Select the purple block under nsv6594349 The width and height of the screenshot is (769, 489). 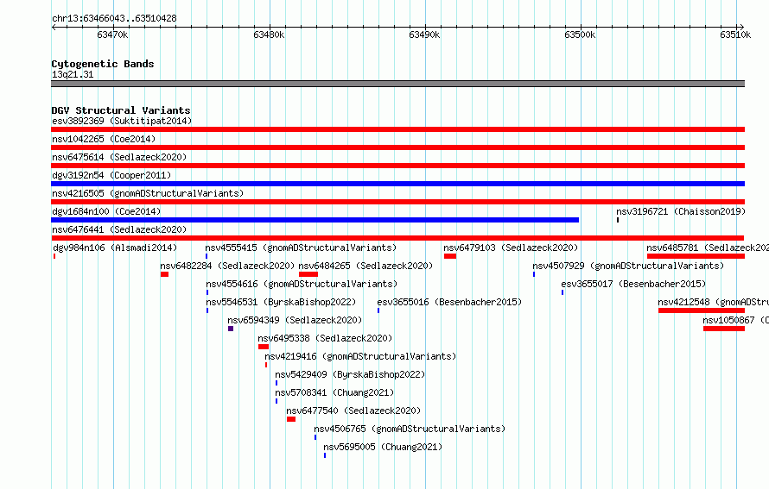(x=231, y=329)
